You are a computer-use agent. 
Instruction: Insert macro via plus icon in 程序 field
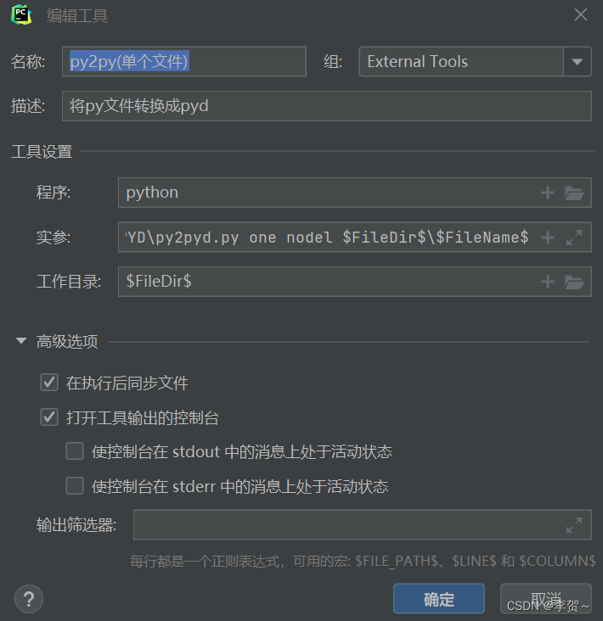pos(548,193)
